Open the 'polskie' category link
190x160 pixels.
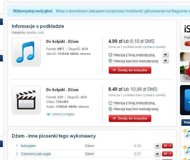tap(31, 32)
